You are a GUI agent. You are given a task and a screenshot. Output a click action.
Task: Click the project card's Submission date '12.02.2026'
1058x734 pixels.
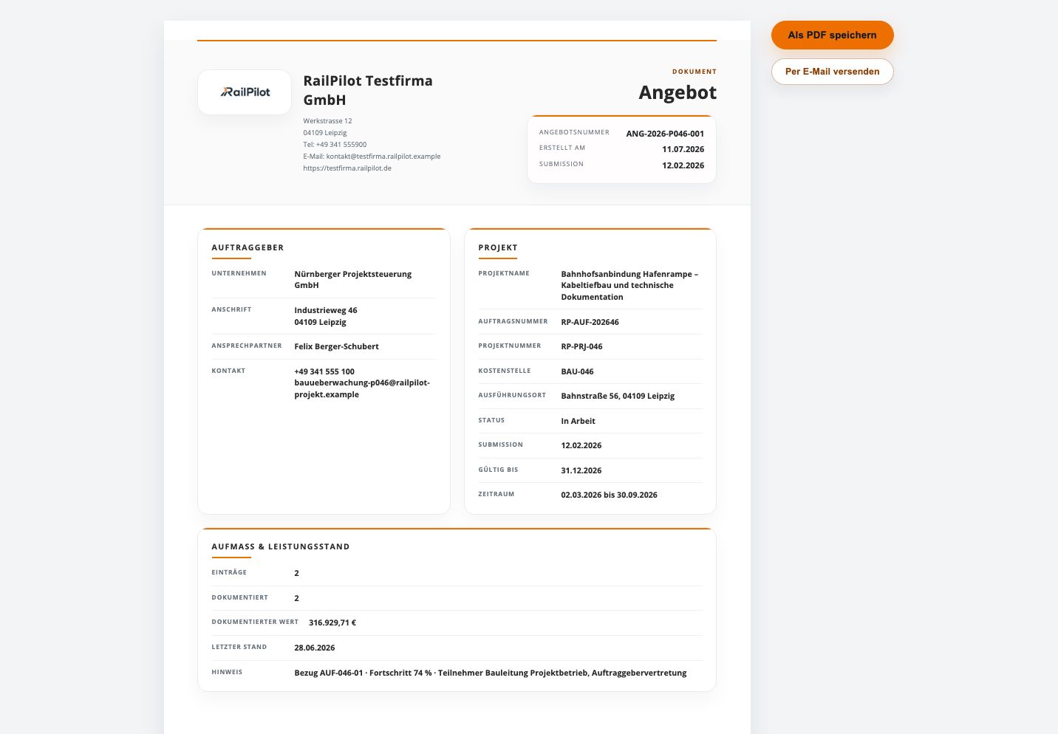(581, 445)
